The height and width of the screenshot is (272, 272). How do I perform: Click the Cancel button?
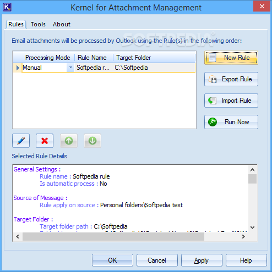tap(157, 260)
